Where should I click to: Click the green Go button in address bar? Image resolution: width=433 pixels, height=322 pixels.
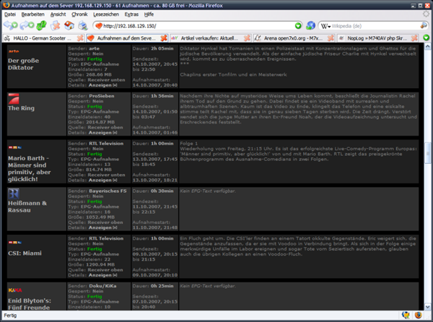(x=298, y=26)
